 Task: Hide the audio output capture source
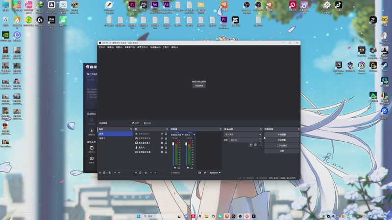(x=162, y=152)
